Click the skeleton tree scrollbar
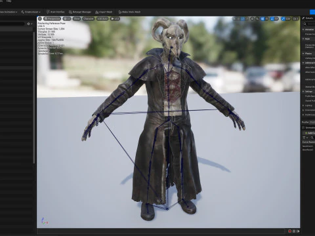 click(34, 97)
